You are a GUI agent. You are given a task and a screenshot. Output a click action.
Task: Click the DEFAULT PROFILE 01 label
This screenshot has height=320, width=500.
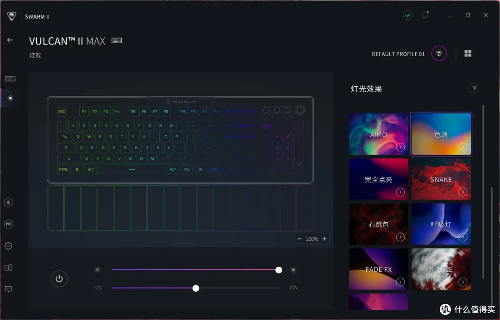tap(398, 54)
